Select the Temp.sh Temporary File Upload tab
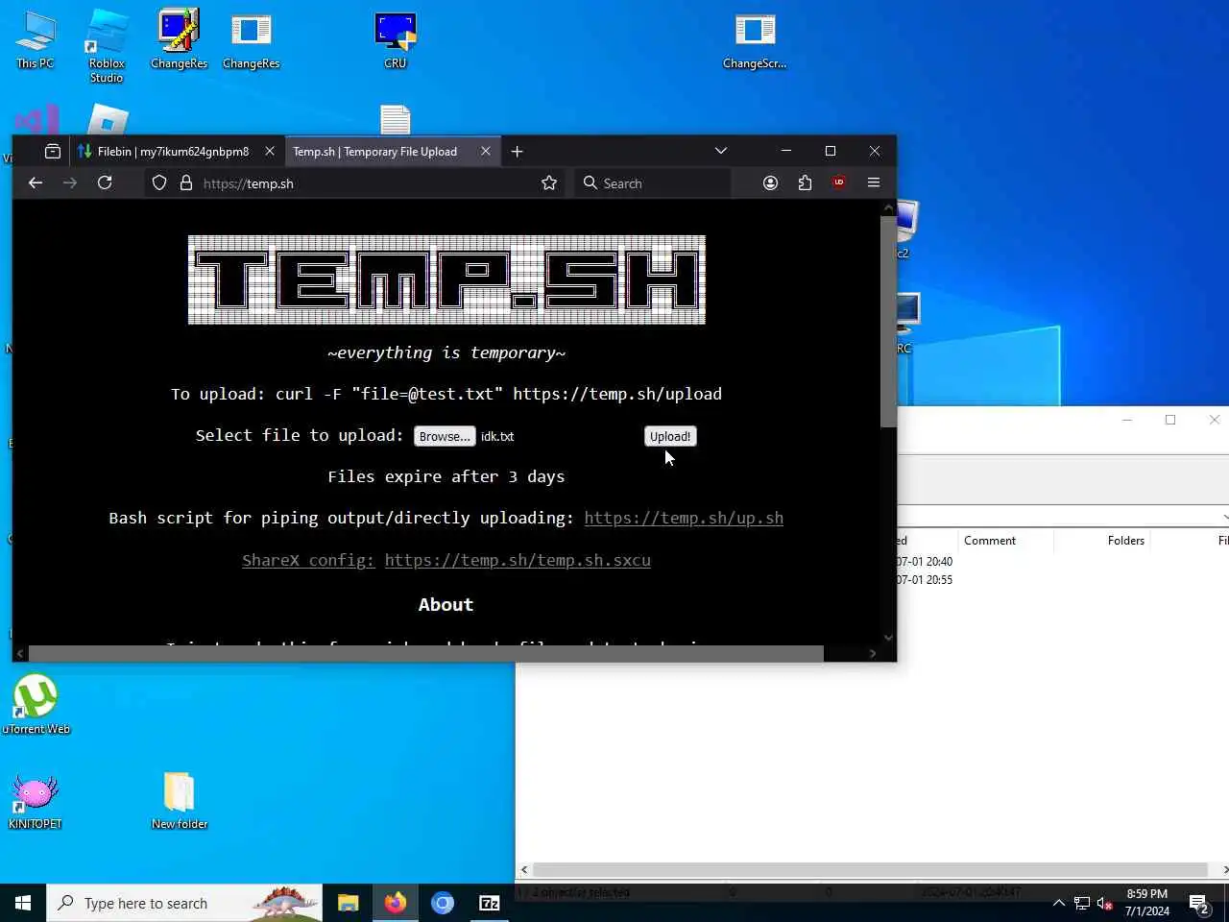The width and height of the screenshot is (1229, 922). 374,151
